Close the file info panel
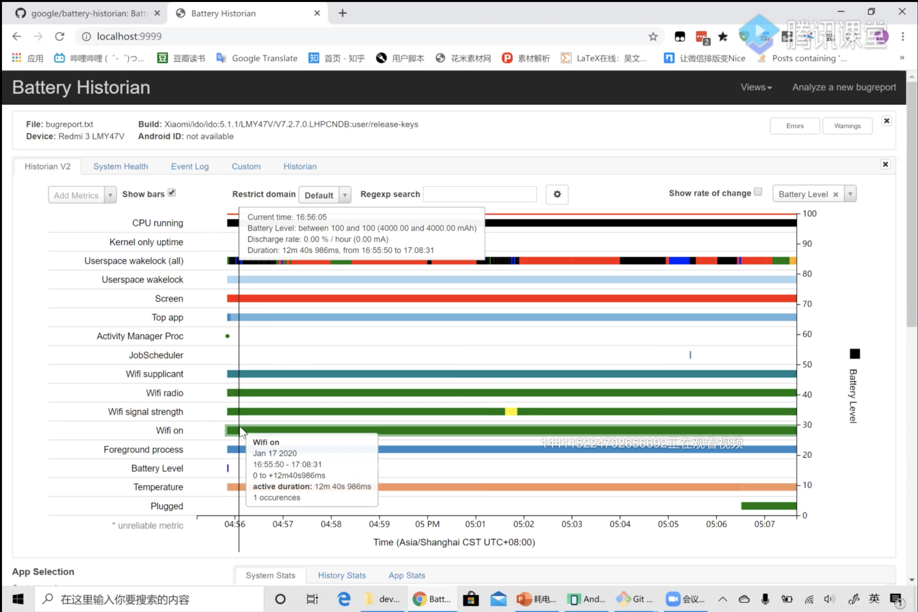The image size is (918, 612). (x=886, y=121)
